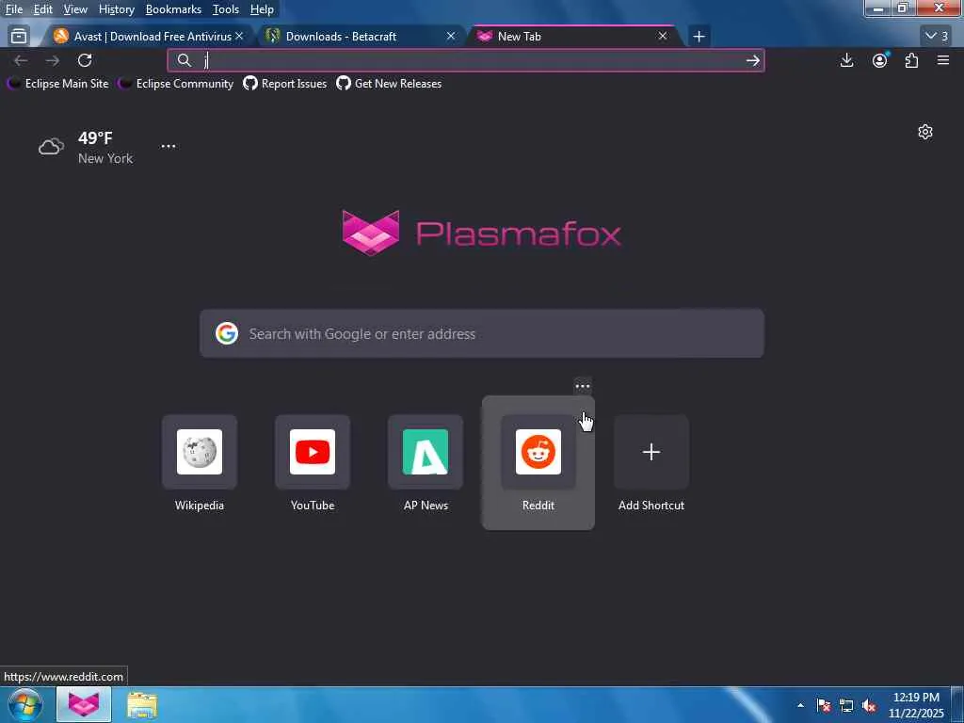964x723 pixels.
Task: Go forward one page
Action: (53, 60)
